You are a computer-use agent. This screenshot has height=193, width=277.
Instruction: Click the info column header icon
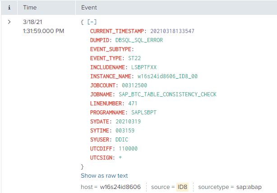9,8
